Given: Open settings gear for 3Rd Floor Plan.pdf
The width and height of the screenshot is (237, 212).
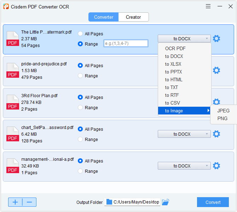Looking at the screenshot, I should [x=216, y=102].
